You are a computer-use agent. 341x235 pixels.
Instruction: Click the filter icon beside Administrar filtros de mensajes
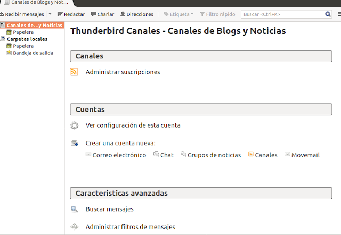pos(75,226)
